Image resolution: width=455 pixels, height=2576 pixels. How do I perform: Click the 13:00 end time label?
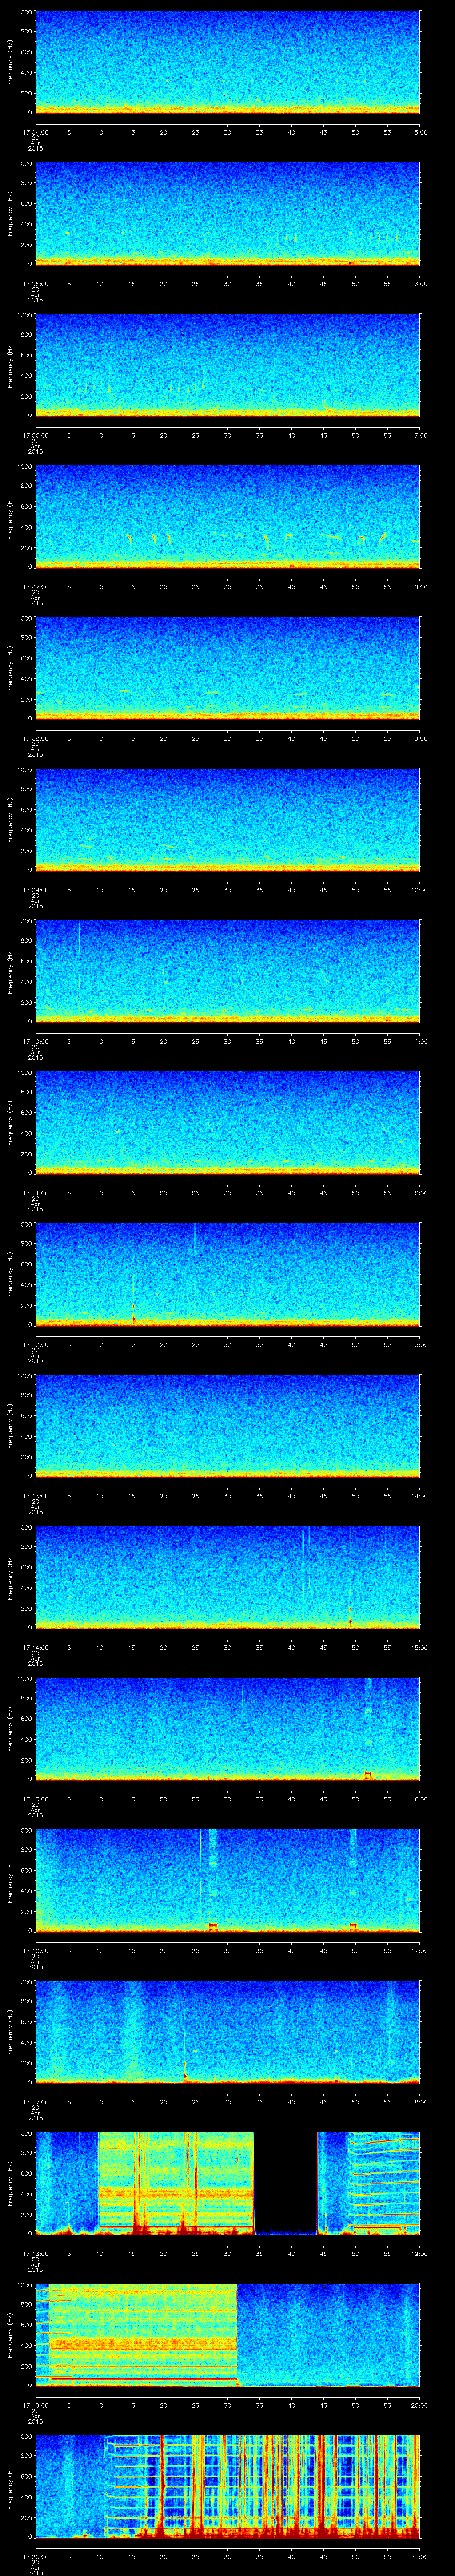coord(419,1344)
